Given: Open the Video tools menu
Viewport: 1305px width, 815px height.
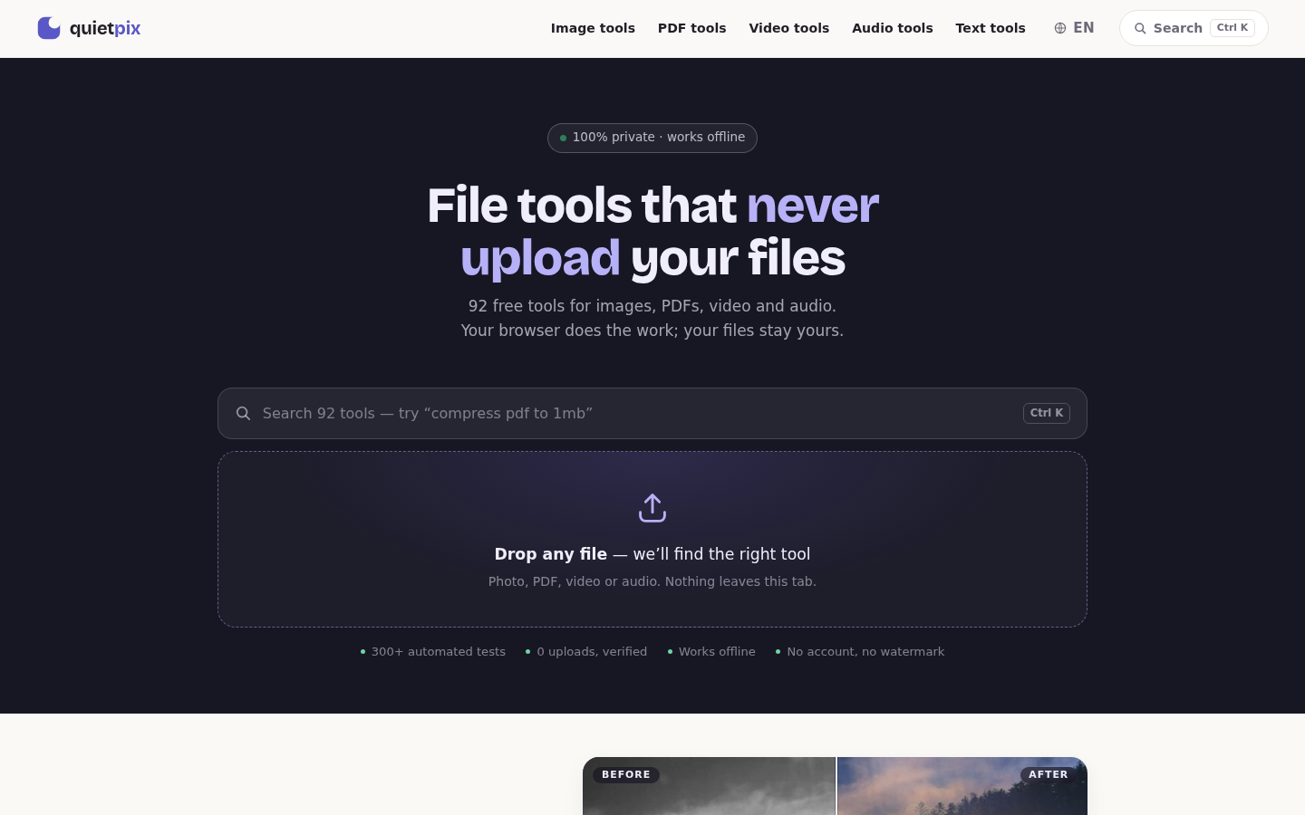Looking at the screenshot, I should 788,28.
